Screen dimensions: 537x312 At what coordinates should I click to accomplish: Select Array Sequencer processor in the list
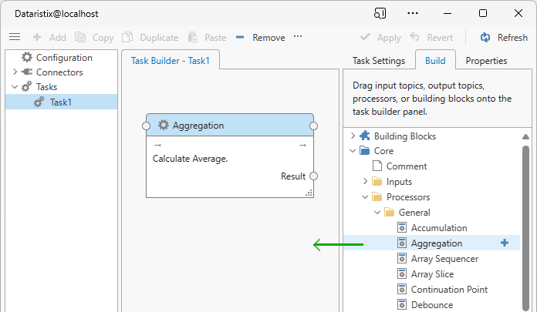tap(444, 259)
